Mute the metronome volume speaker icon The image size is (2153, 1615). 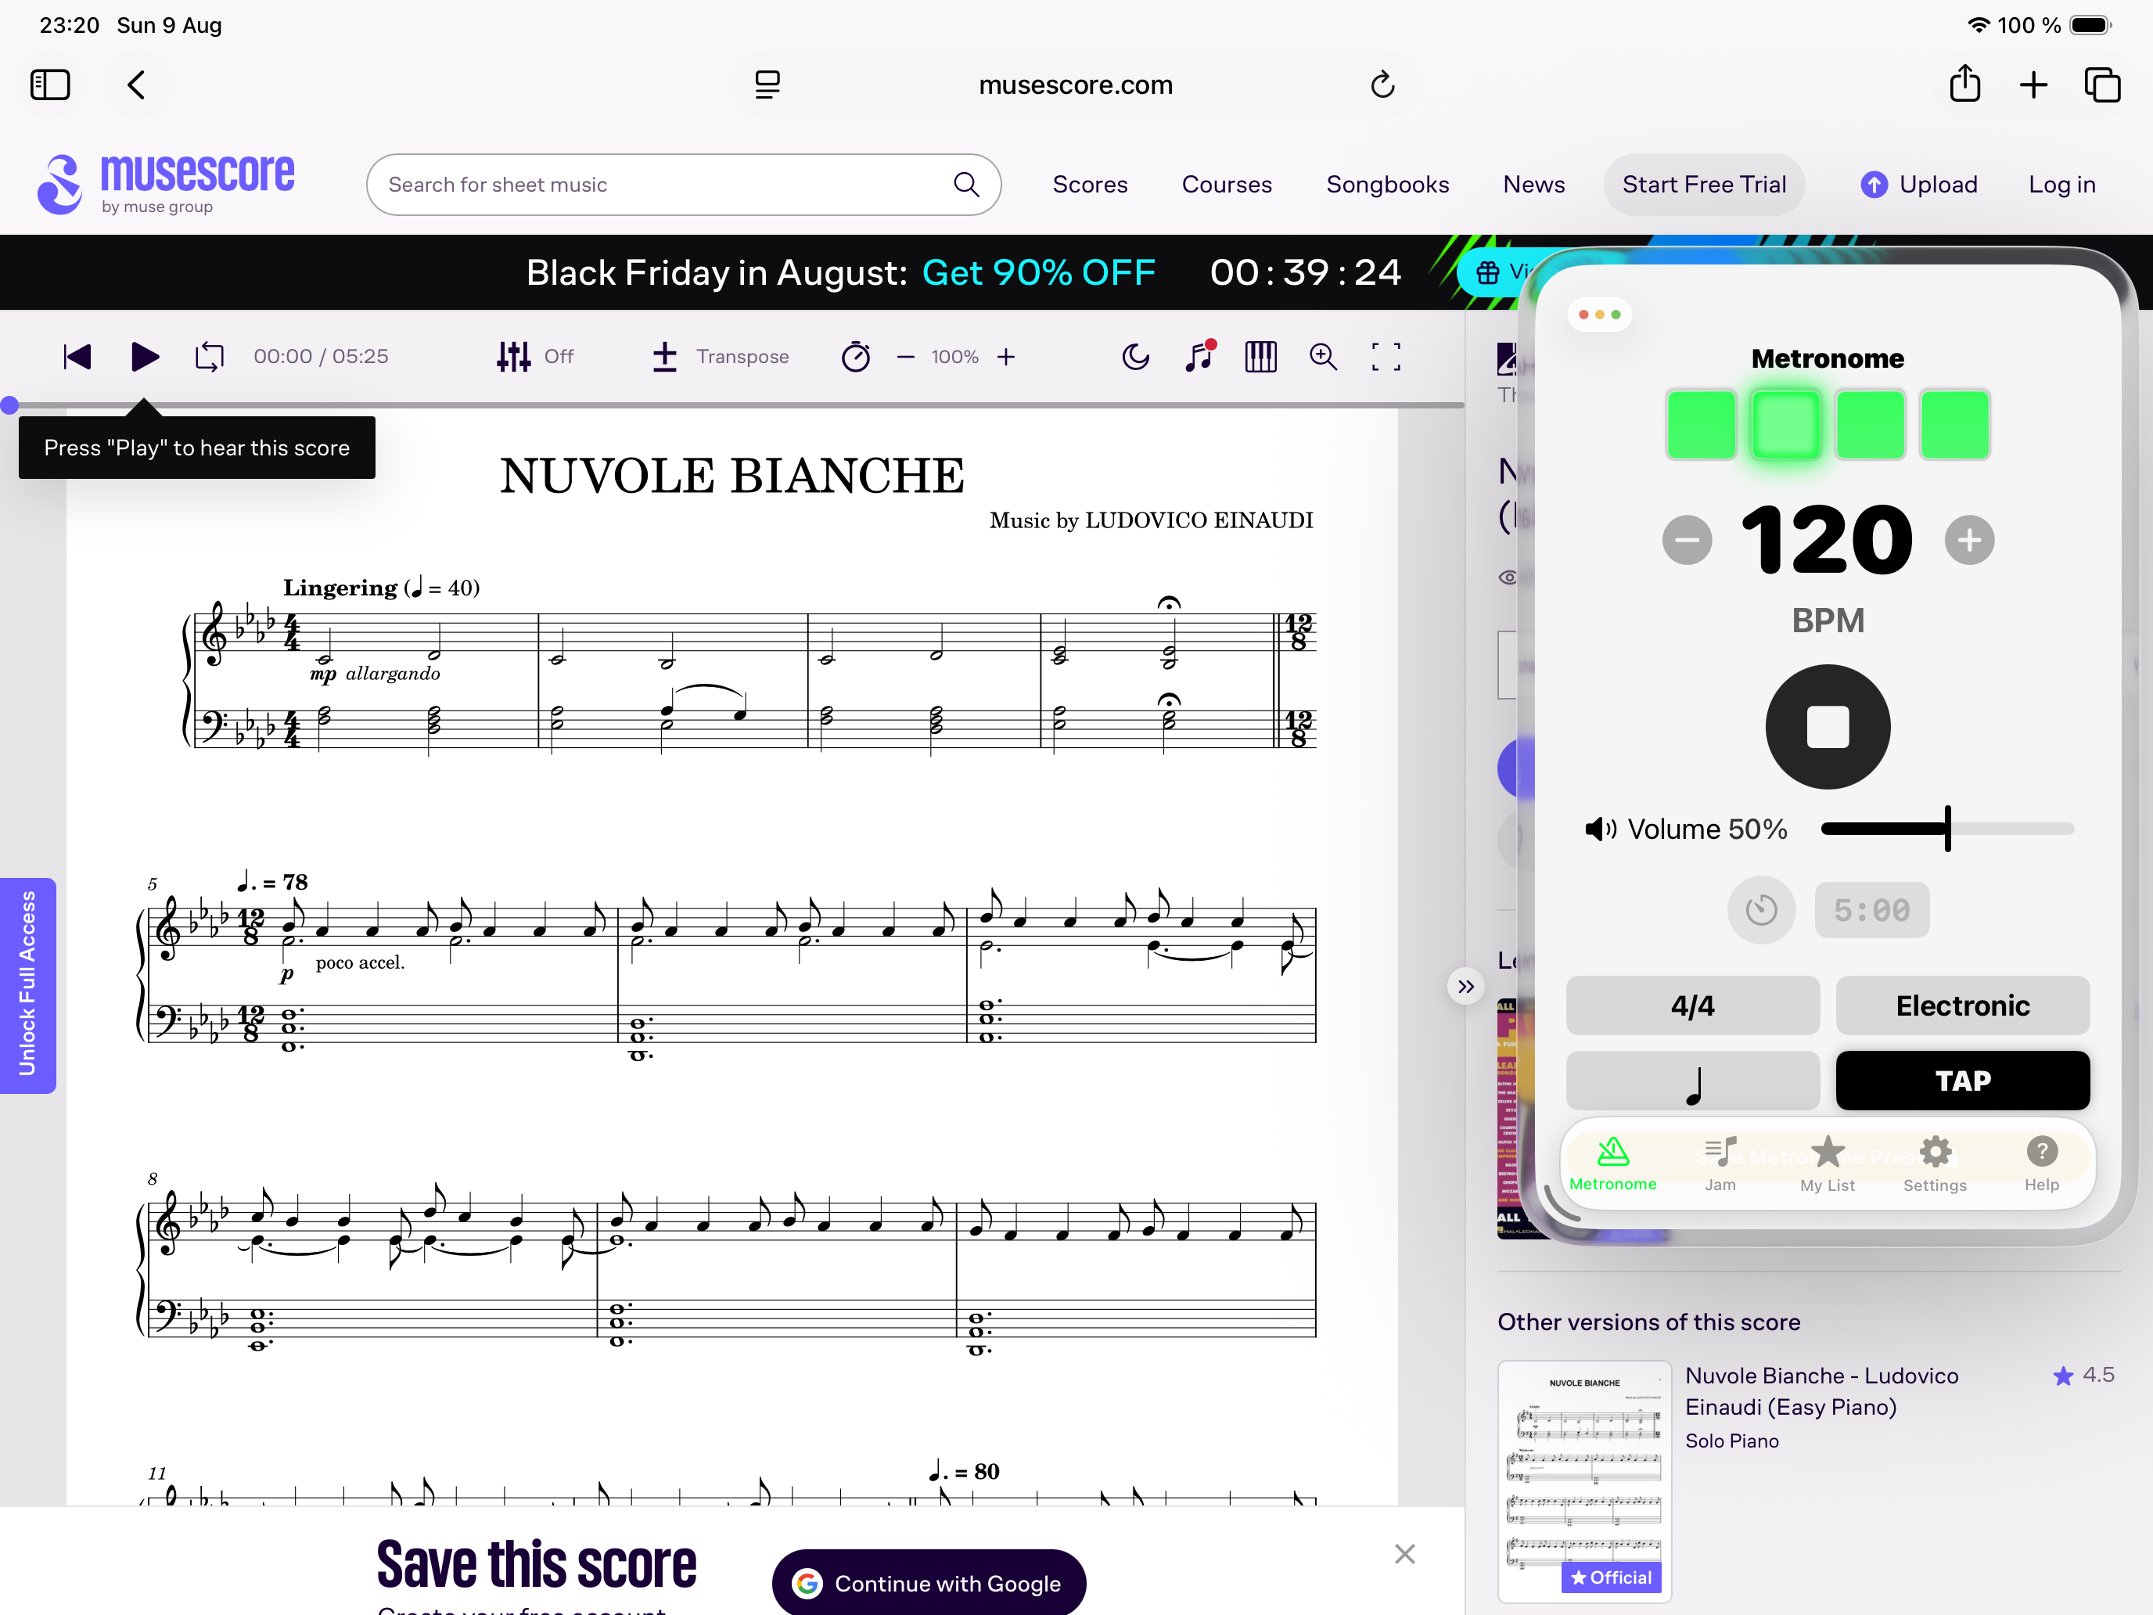[x=1600, y=829]
